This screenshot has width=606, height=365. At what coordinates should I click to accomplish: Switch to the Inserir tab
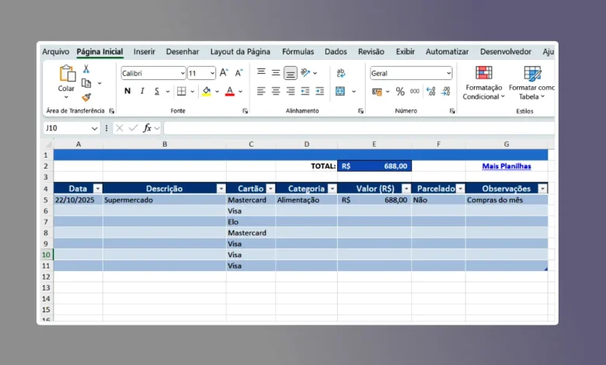(x=145, y=51)
